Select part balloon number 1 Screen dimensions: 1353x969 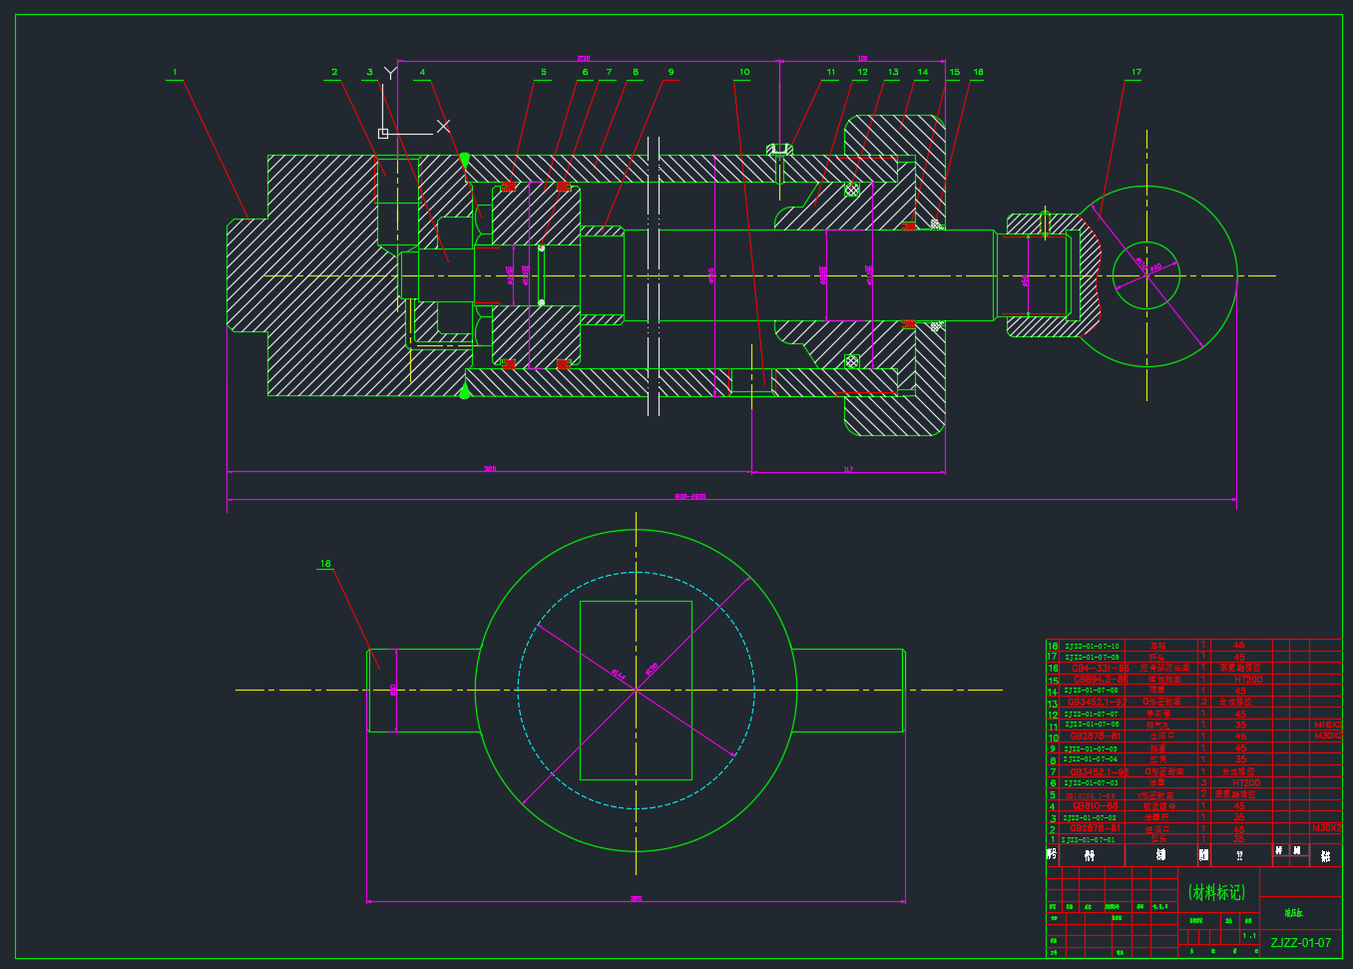click(175, 73)
